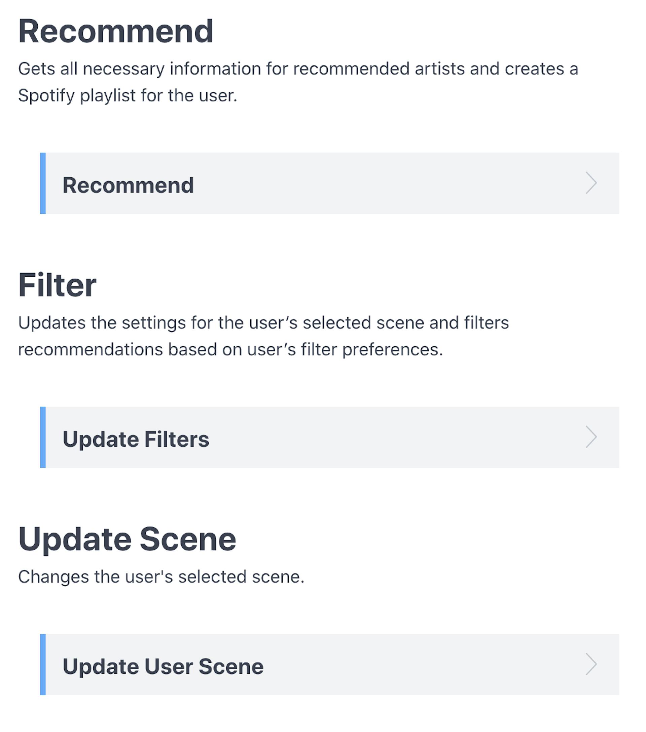Click the bold Recommend label inside the row
The image size is (646, 732).
(128, 185)
